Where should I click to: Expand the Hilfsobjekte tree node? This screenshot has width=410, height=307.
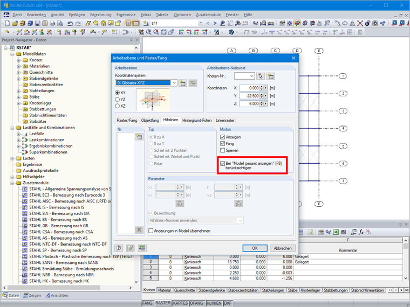[12, 177]
